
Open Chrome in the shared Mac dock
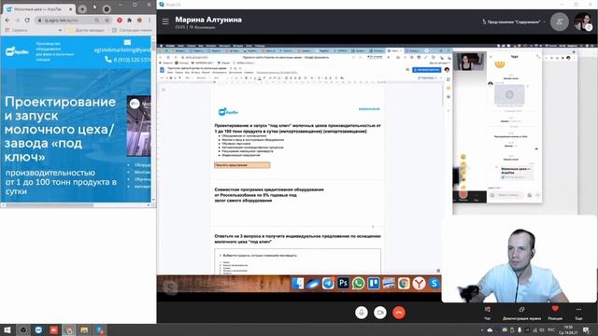404,284
